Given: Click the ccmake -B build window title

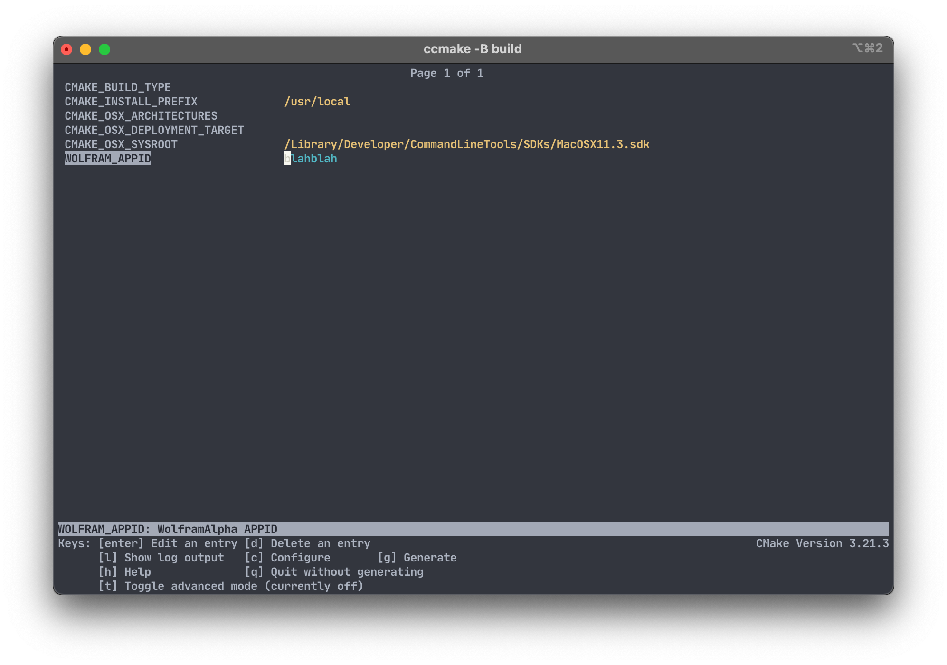Looking at the screenshot, I should [472, 49].
